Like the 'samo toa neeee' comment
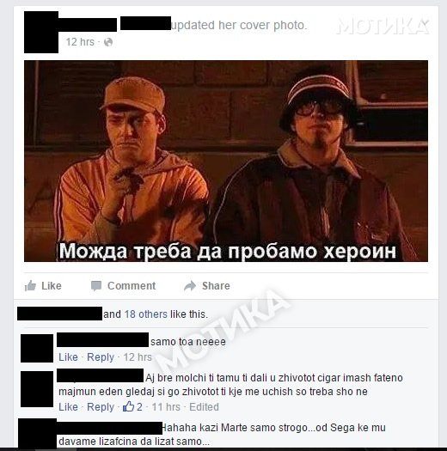 pos(68,357)
